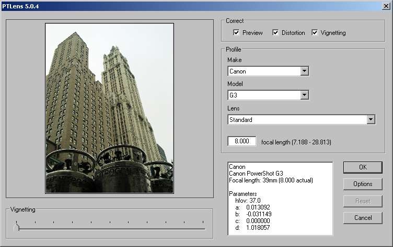Click the greyed-out Reset button
This screenshot has width=393, height=247.
[x=363, y=201]
